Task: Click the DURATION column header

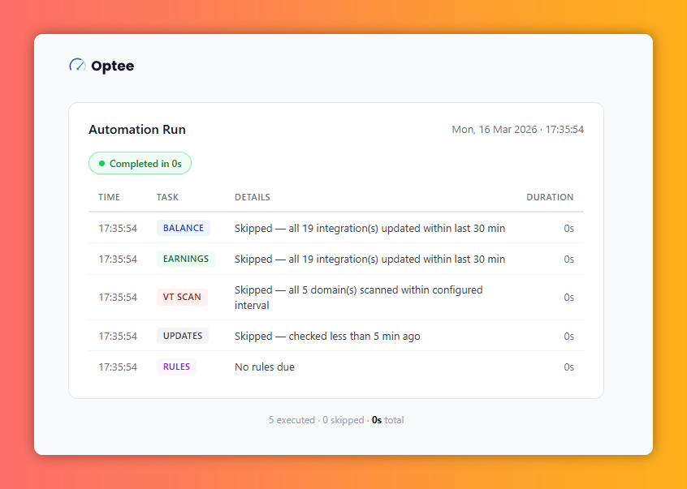Action: click(550, 197)
